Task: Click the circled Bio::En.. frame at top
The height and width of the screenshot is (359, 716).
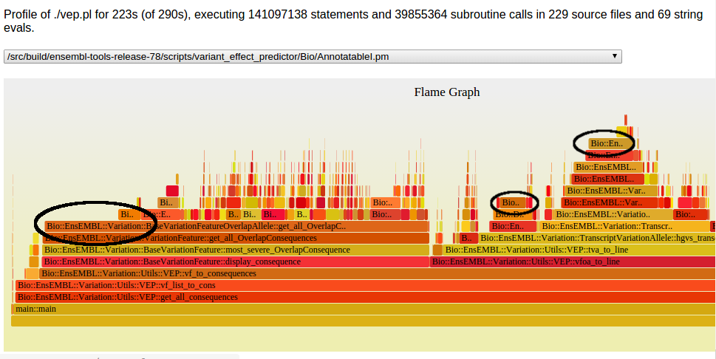Action: [610, 143]
